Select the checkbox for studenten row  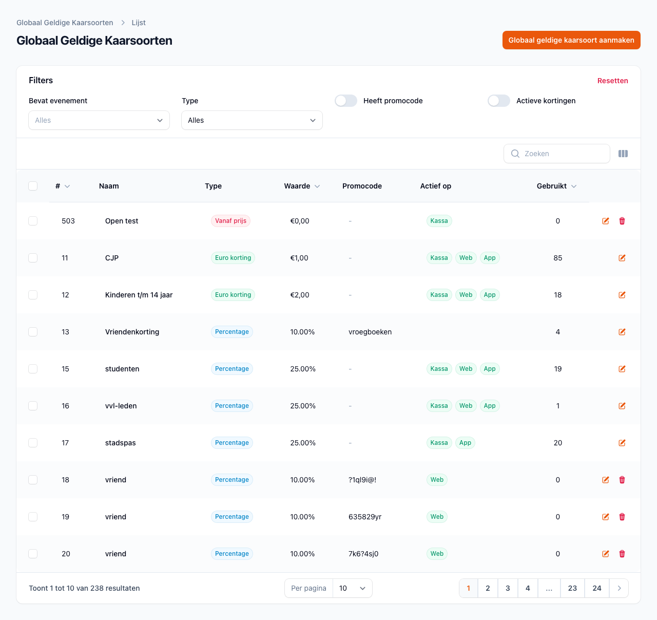pyautogui.click(x=33, y=369)
